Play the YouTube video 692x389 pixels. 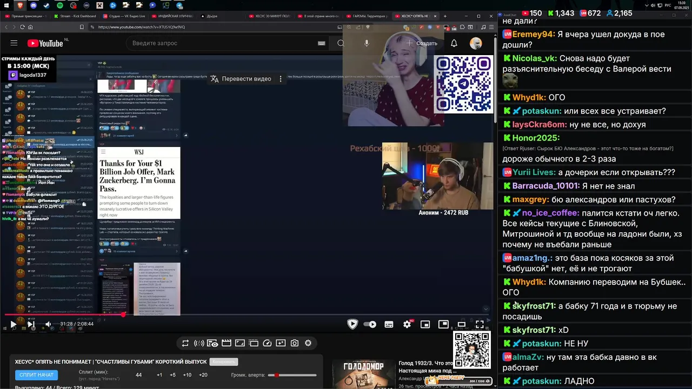[13, 324]
